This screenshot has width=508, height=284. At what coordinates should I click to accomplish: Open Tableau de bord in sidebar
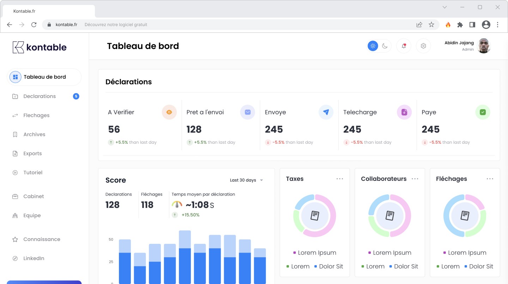(x=44, y=77)
